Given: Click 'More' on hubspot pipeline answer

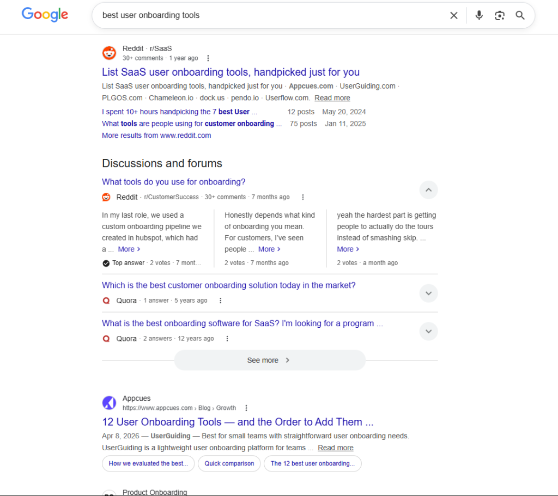Looking at the screenshot, I should click(129, 249).
